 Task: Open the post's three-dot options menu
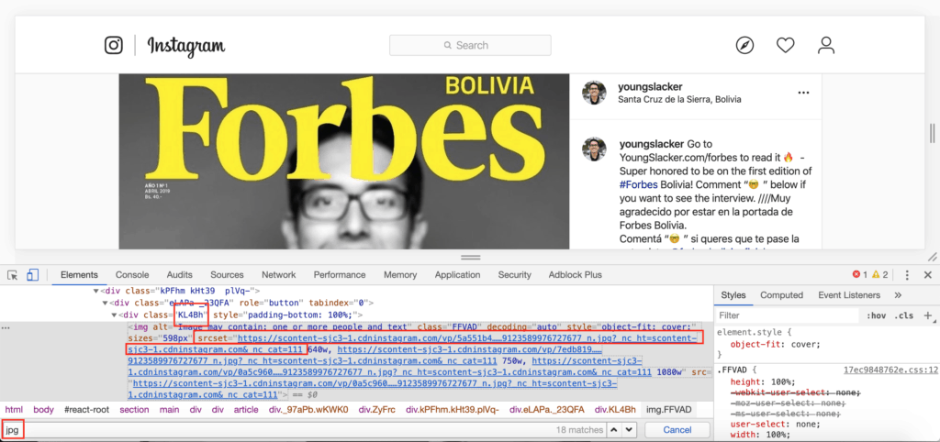click(803, 93)
